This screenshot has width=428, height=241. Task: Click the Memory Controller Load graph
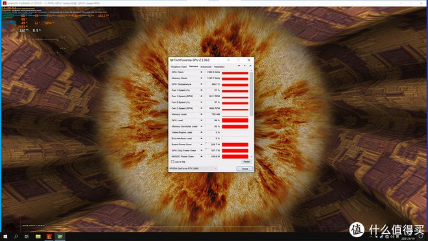click(235, 126)
